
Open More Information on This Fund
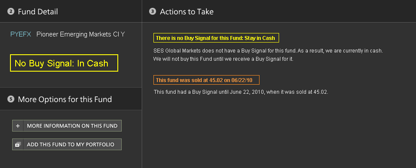67,126
